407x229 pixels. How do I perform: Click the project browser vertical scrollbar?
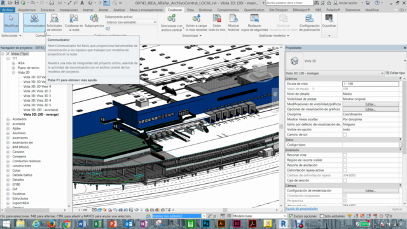[69, 129]
